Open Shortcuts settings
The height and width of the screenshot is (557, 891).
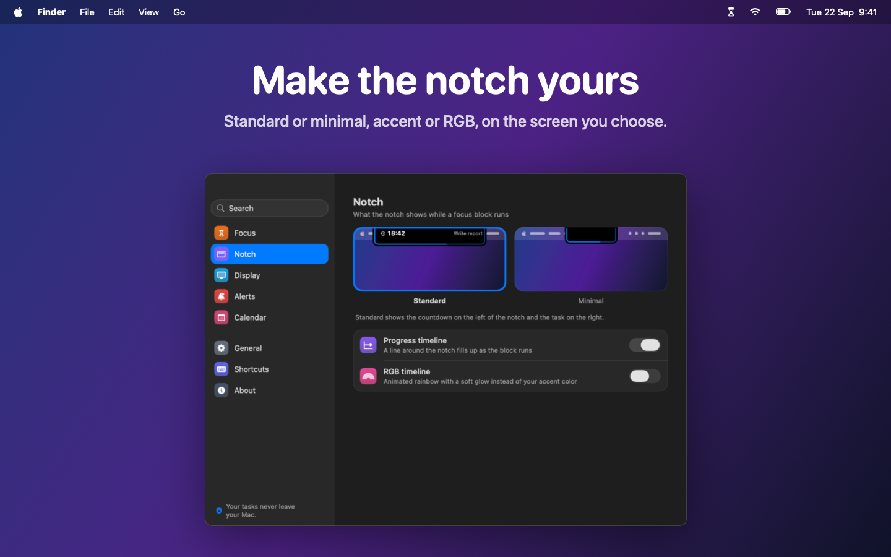click(270, 369)
